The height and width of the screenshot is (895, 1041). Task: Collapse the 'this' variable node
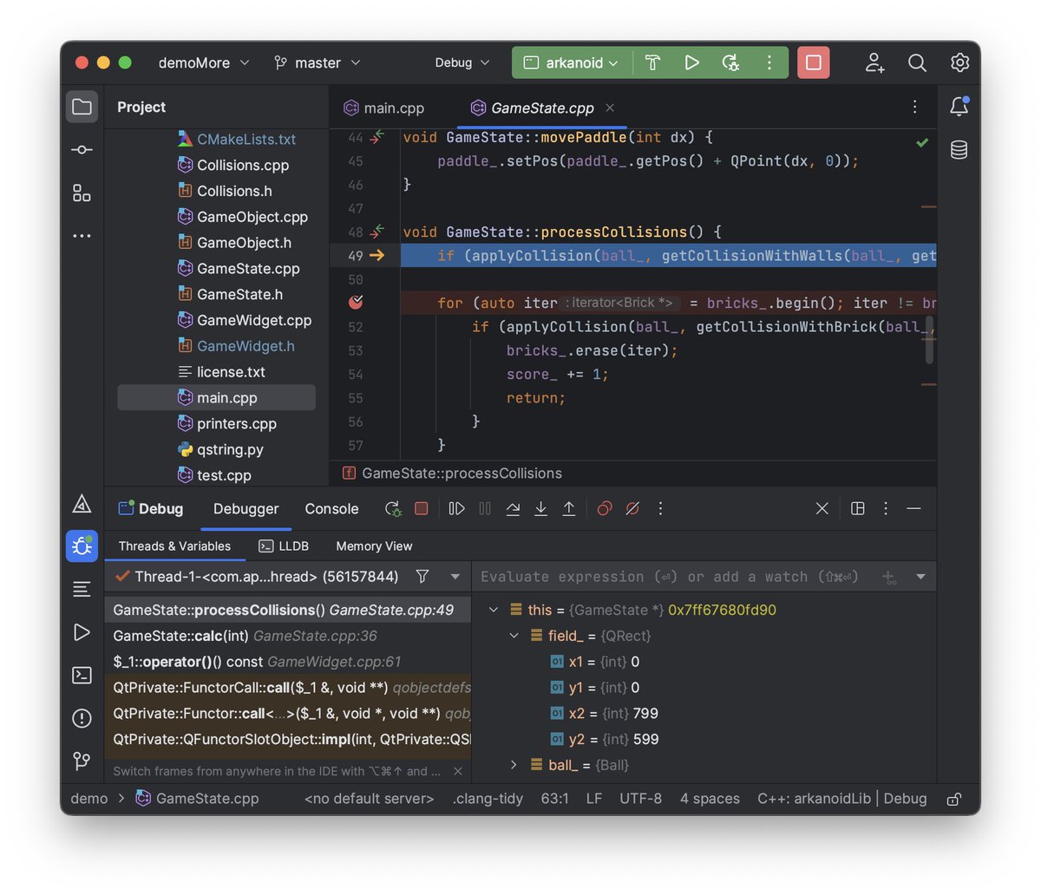494,610
